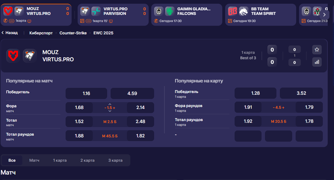Viewport: 334px width, 180px height.
Task: Select total rounds over odds 1.82
Action: [x=140, y=136]
